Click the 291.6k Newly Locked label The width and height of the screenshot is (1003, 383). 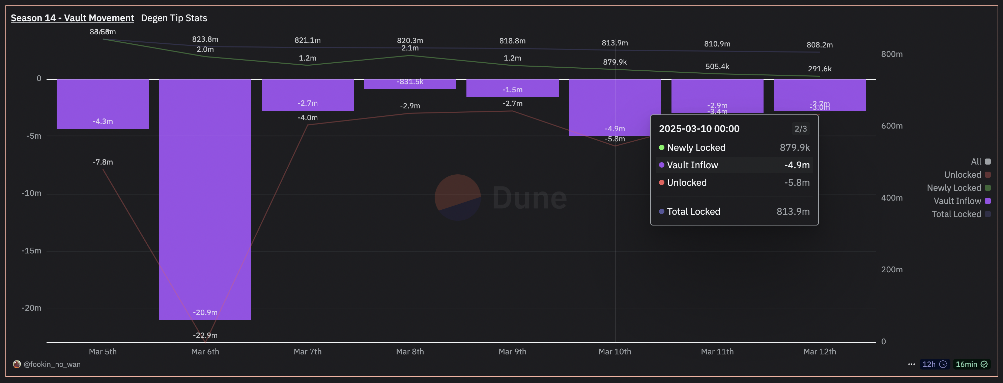(820, 69)
